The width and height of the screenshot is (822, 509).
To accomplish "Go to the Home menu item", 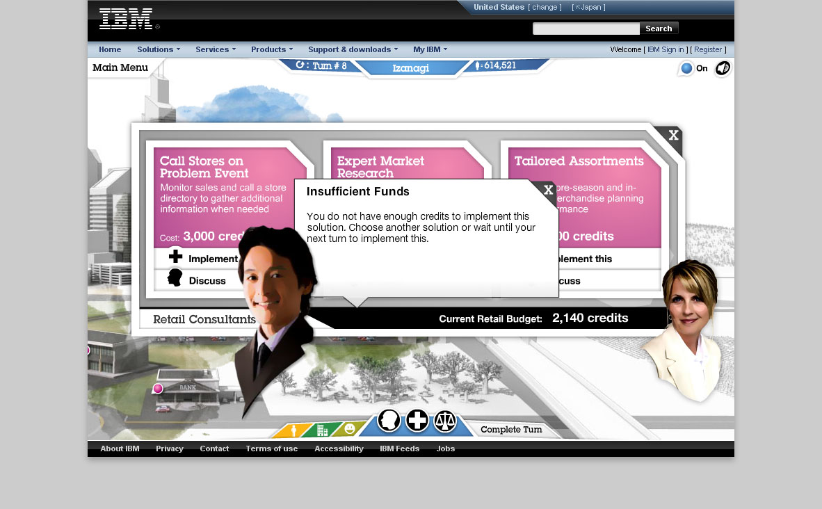I will point(110,49).
